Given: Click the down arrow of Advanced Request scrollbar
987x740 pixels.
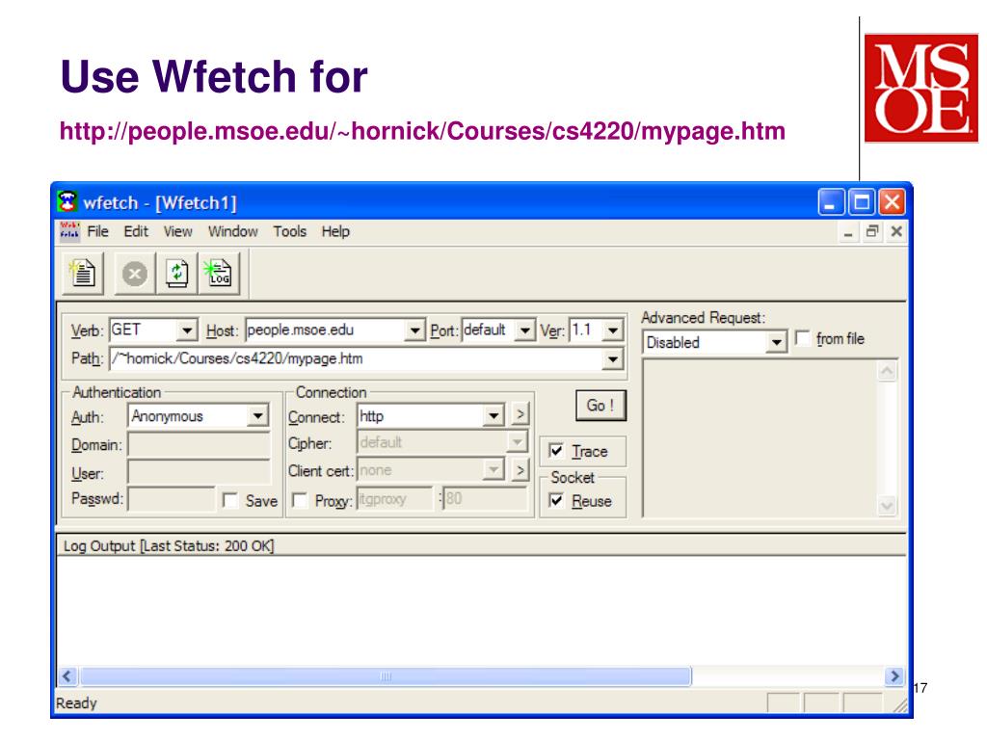Looking at the screenshot, I should point(887,505).
